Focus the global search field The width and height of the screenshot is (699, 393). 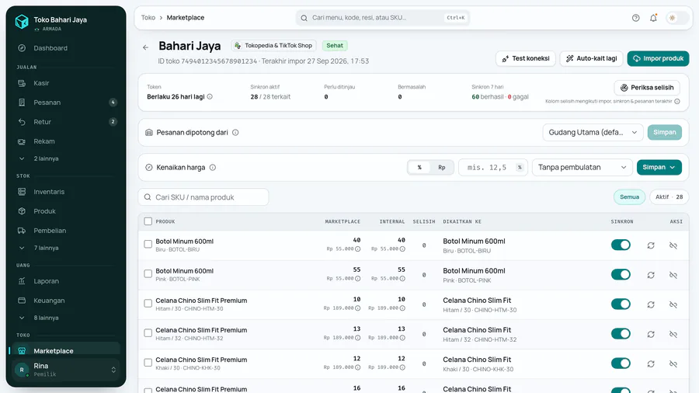[x=382, y=18]
